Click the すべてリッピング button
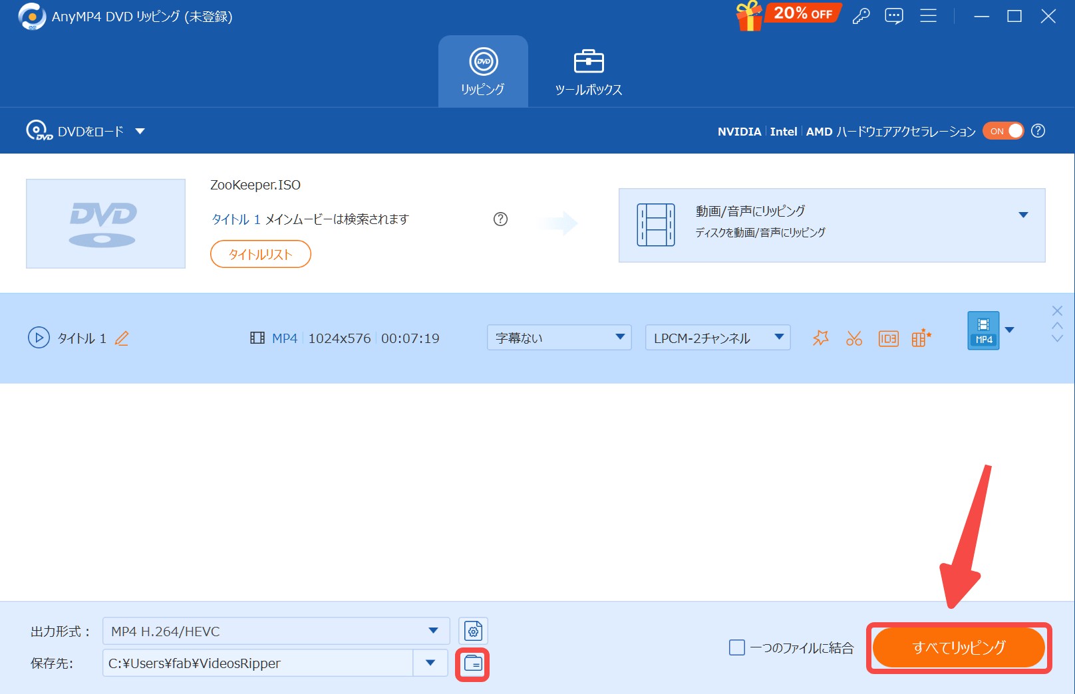1075x694 pixels. pos(958,647)
